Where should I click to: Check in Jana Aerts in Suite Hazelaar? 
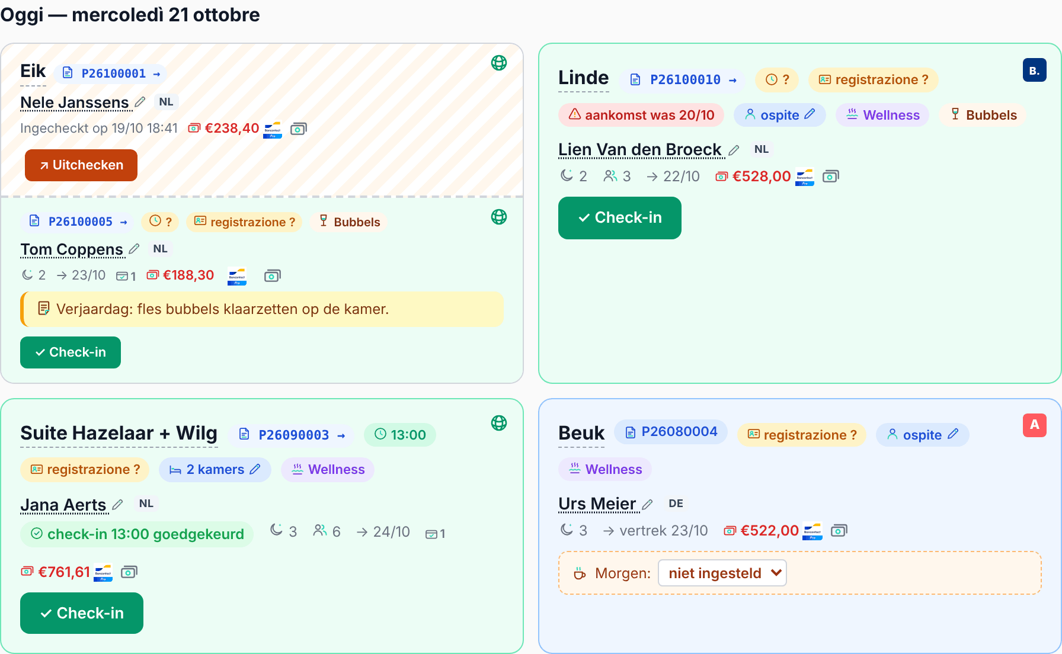point(82,613)
